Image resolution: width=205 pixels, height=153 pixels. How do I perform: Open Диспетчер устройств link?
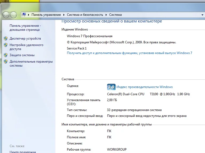click(25, 39)
